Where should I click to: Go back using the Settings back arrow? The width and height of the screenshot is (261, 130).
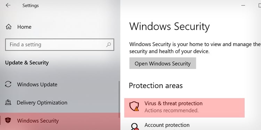click(8, 5)
